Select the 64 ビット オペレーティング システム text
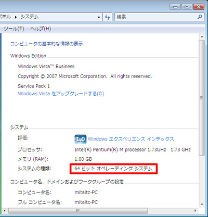This screenshot has height=217, width=208. (x=113, y=169)
